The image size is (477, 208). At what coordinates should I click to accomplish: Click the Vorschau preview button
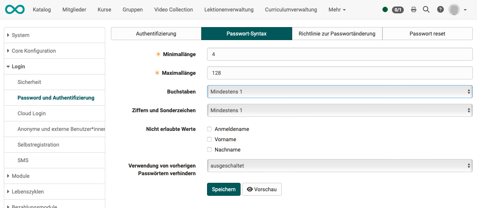pyautogui.click(x=262, y=189)
